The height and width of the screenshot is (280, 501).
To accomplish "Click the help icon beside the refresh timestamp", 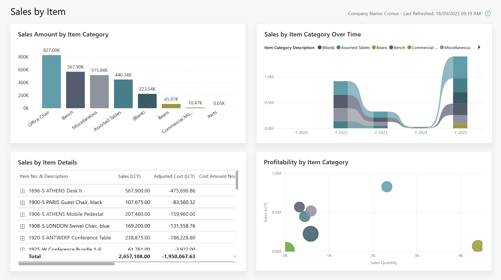I will pos(488,13).
